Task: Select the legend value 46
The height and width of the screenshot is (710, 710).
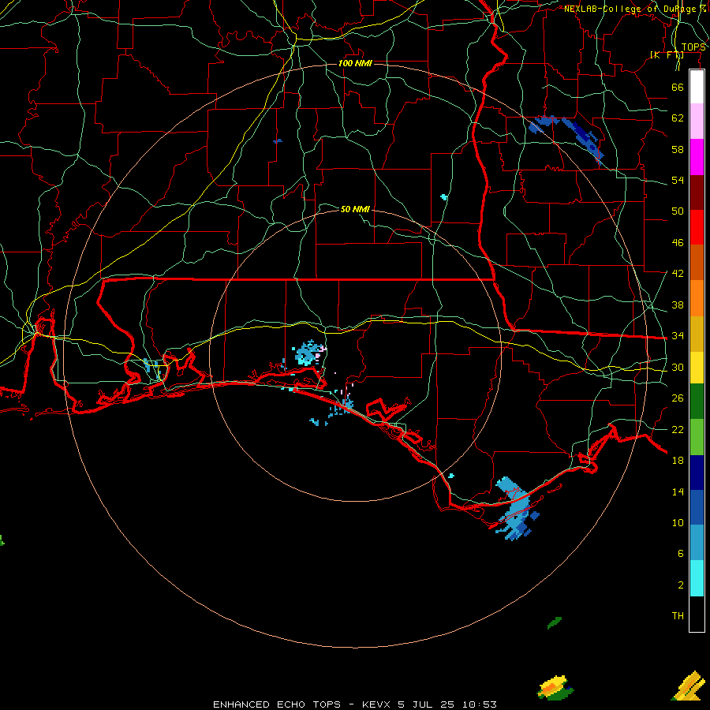Action: pos(678,243)
